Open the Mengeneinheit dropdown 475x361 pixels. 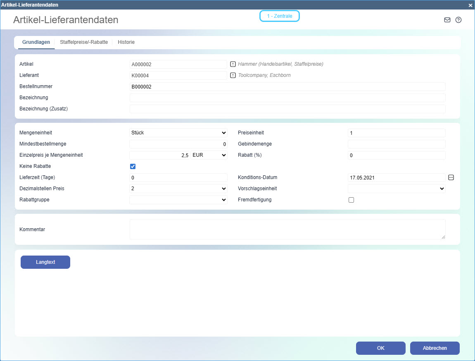[x=178, y=133]
